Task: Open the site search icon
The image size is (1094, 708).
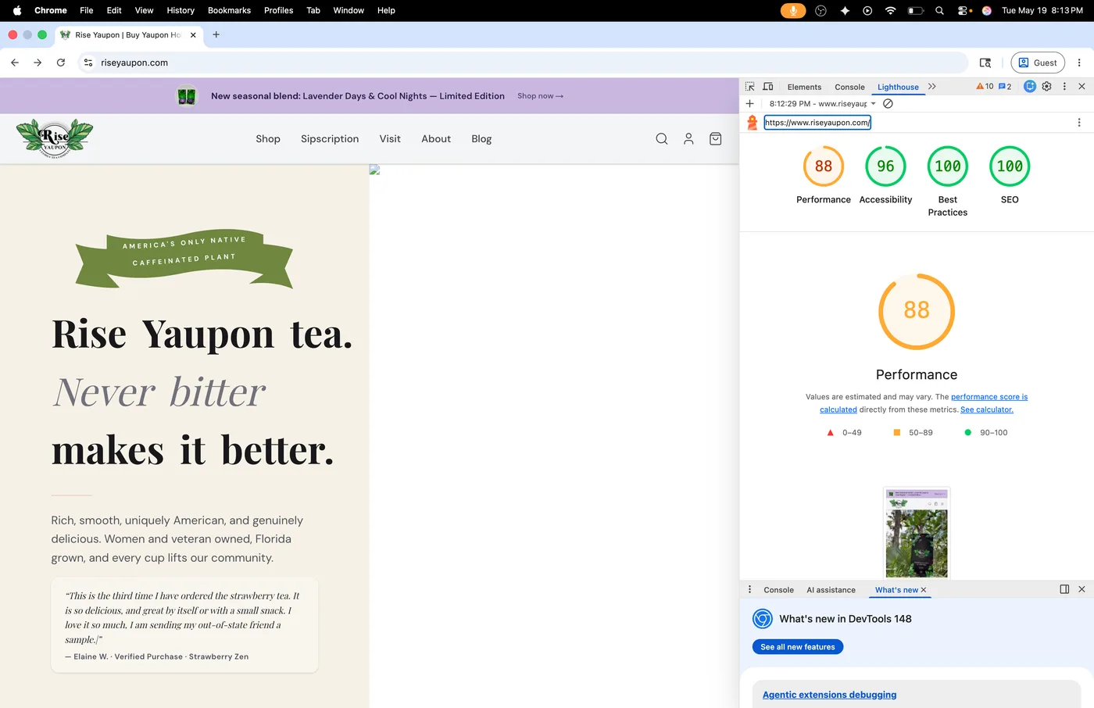Action: (x=661, y=139)
